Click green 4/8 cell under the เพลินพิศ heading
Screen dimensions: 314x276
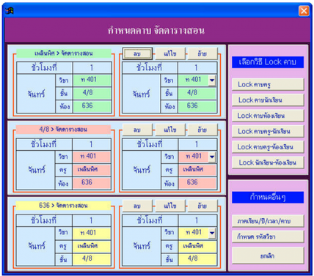(92, 93)
